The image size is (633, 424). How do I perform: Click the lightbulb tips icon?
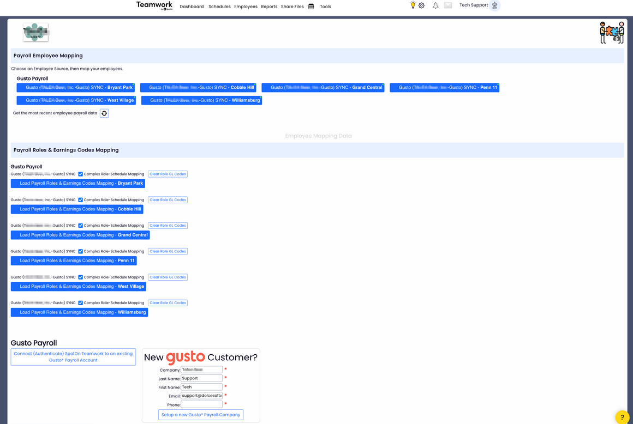pyautogui.click(x=413, y=5)
